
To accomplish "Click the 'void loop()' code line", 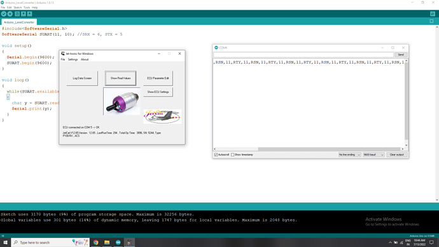I will pyautogui.click(x=15, y=80).
